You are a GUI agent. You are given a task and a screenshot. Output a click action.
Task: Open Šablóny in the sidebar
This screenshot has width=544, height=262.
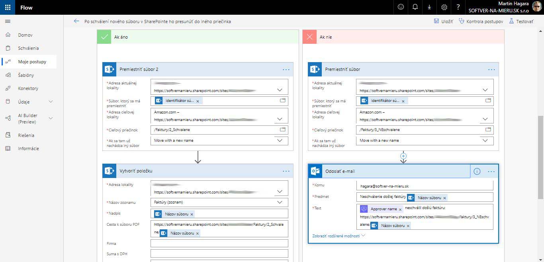click(26, 75)
